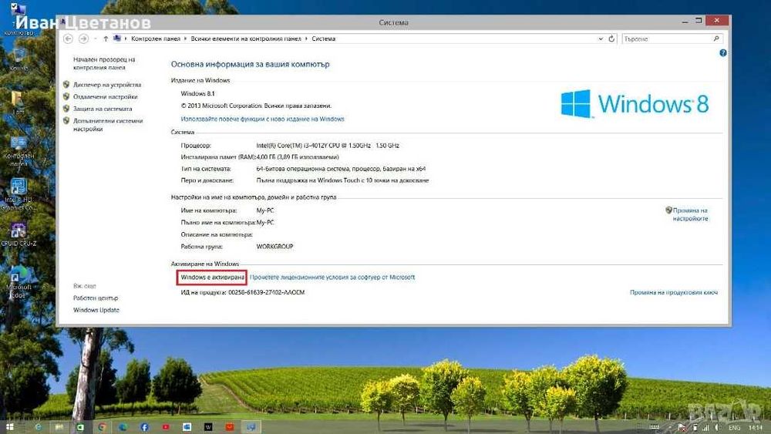Click Промяна на настройките link
Screen dimensions: 771x434
click(690, 214)
